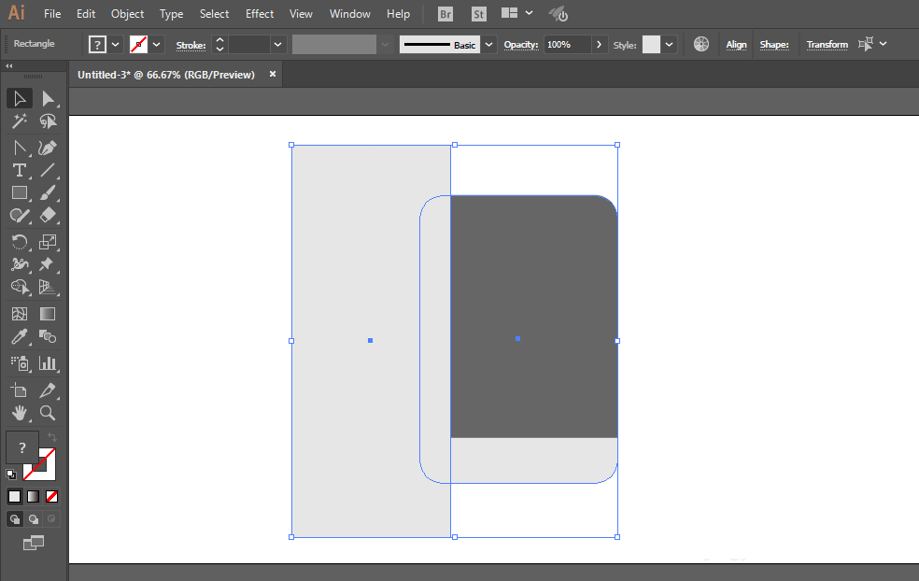Open the Style dropdown arrow

point(669,45)
